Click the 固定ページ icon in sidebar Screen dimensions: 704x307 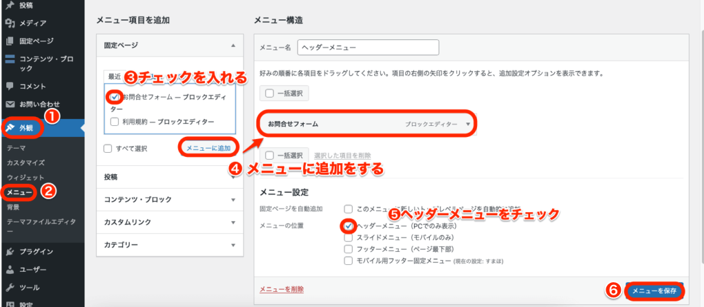pos(10,41)
